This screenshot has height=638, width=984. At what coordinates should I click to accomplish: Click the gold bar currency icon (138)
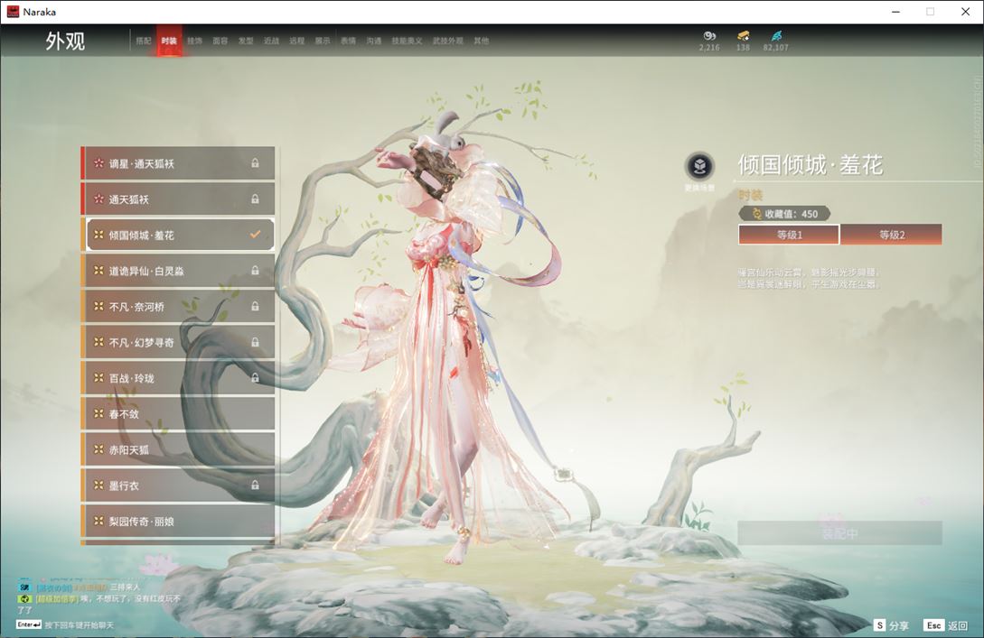click(x=743, y=36)
